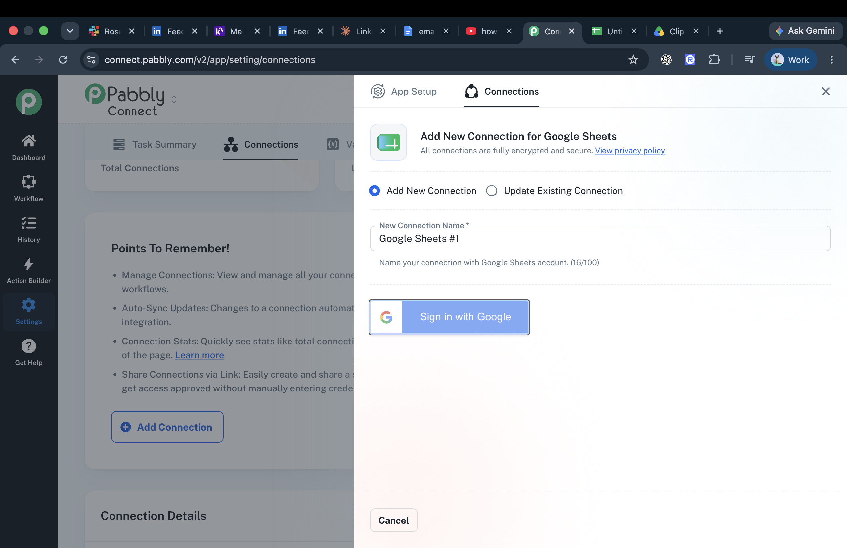
Task: Go back with the browser back arrow
Action: tap(15, 60)
